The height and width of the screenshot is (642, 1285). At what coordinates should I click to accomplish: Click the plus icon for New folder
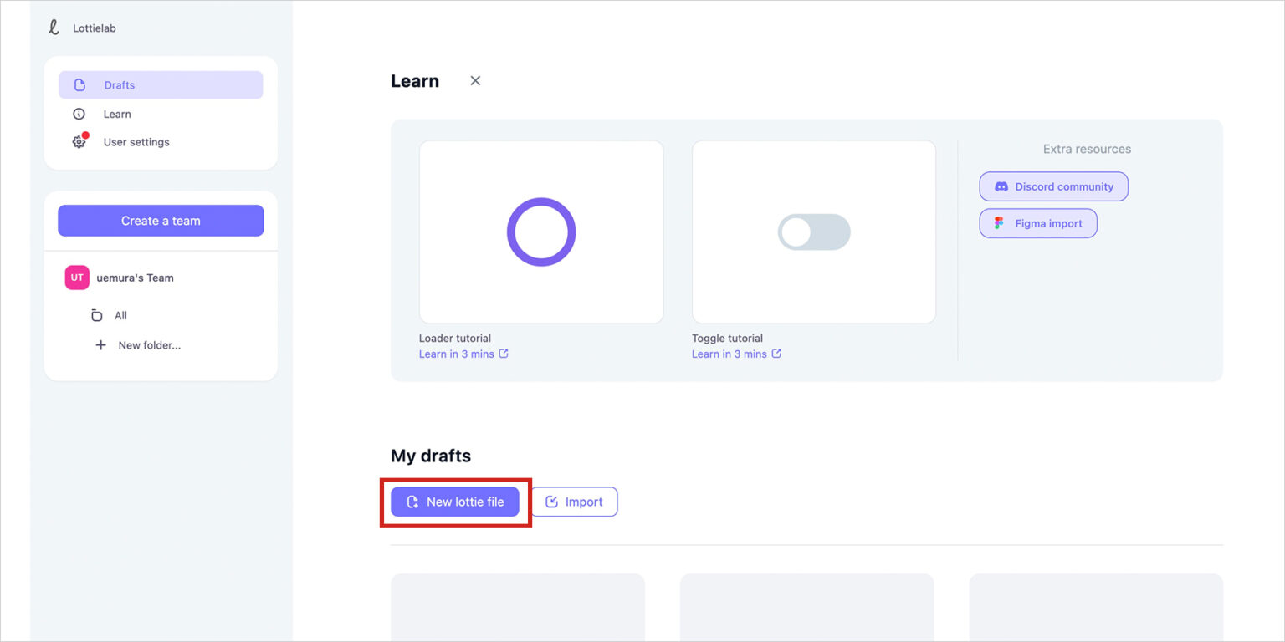[100, 345]
